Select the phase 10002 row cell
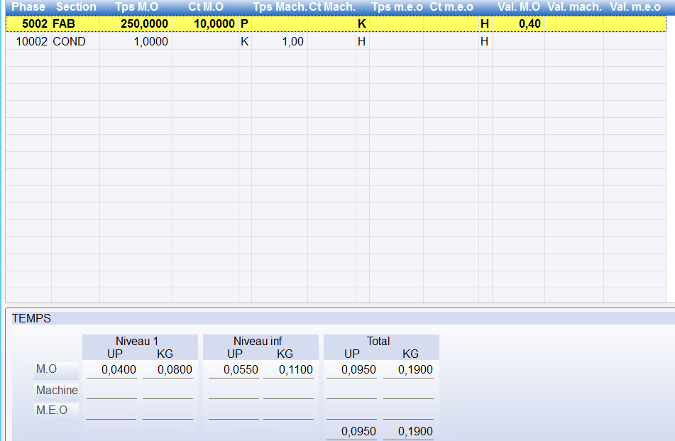 point(28,41)
